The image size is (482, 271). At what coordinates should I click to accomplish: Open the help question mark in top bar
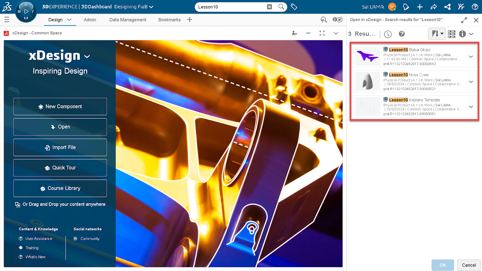475,7
